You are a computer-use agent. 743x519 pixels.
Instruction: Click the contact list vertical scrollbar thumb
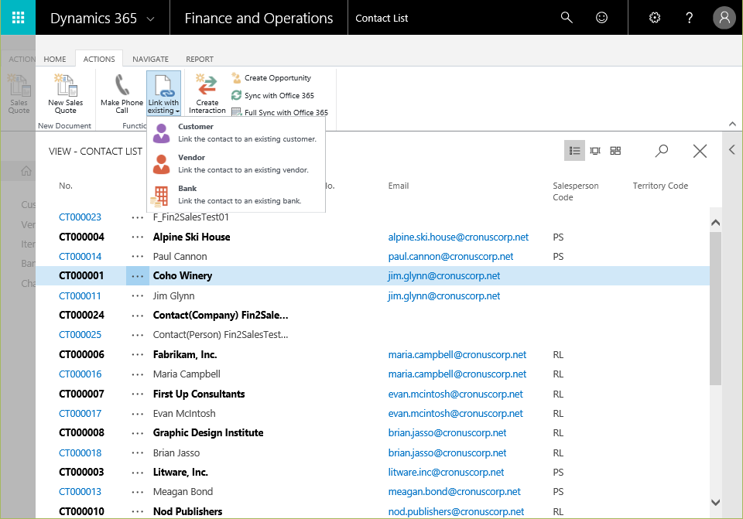pos(715,309)
